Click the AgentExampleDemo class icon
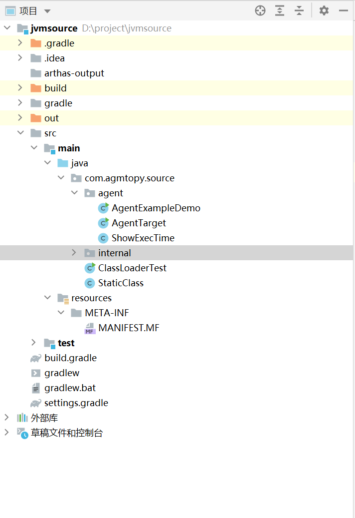 (104, 208)
